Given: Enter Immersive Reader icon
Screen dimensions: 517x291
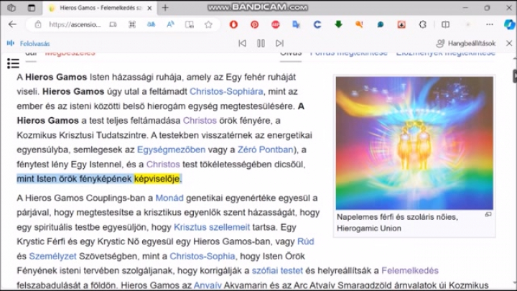Looking at the screenshot, I should click(190, 24).
